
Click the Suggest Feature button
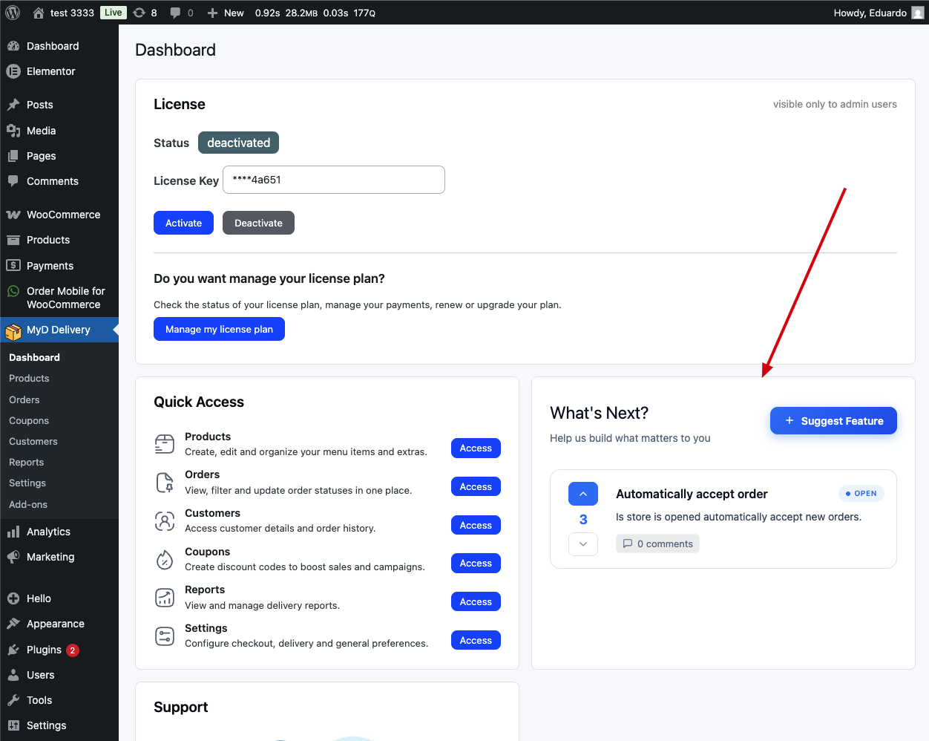pyautogui.click(x=833, y=420)
